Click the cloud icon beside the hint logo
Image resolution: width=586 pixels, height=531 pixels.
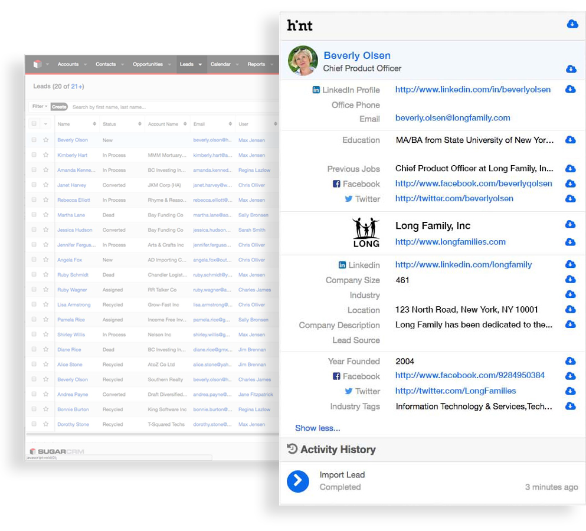click(x=572, y=24)
